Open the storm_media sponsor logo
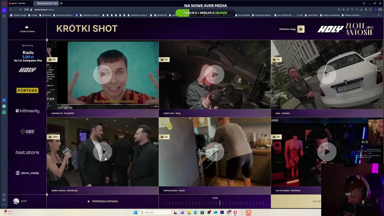This screenshot has width=384, height=216. click(27, 173)
